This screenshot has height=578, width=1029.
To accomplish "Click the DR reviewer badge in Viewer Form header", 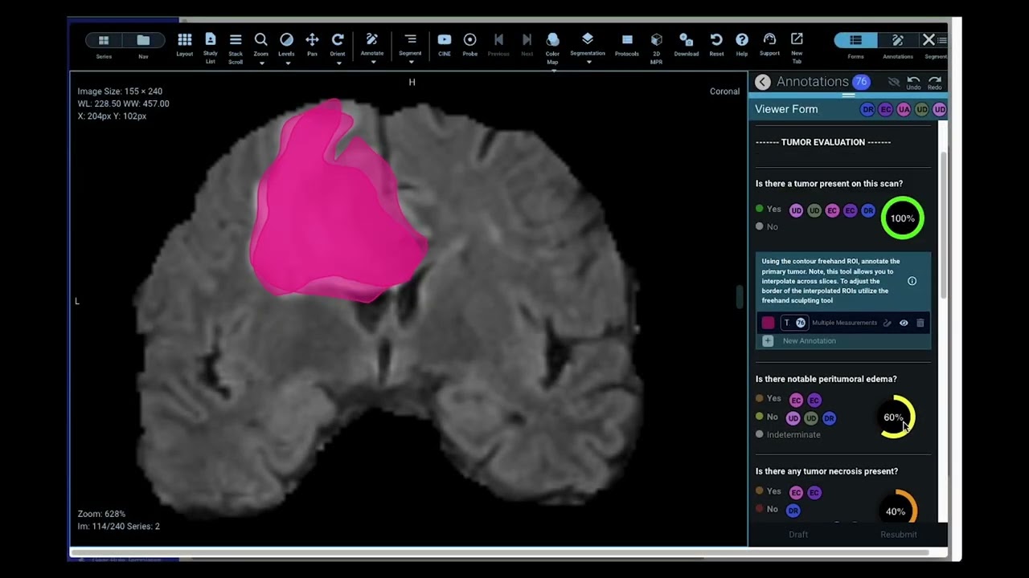I will tap(867, 109).
